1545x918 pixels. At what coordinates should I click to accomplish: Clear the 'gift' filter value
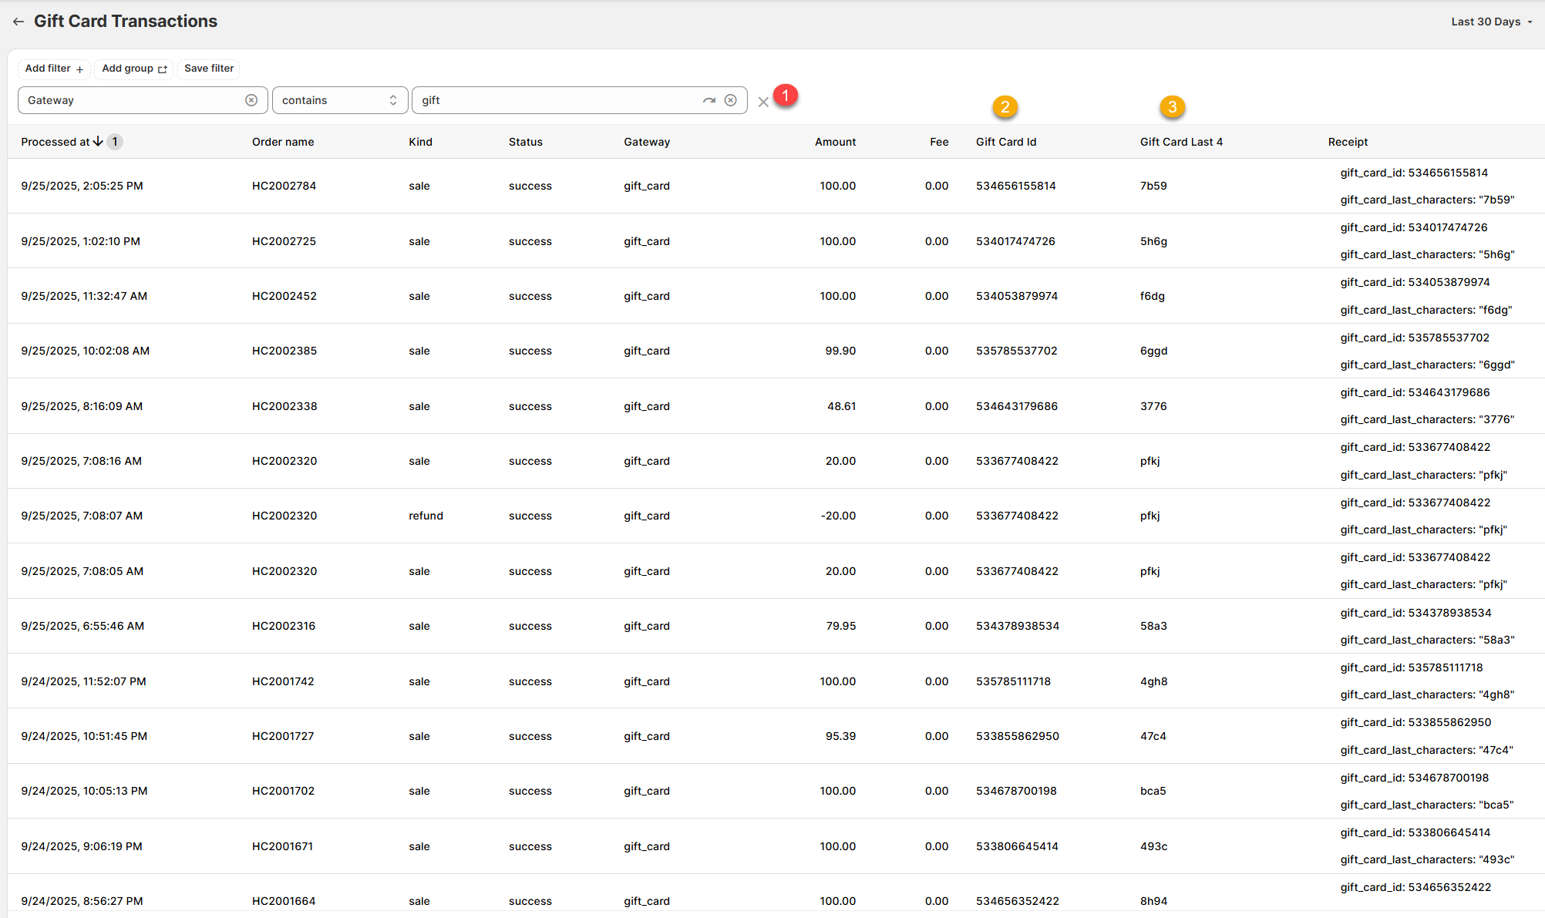[x=730, y=100]
